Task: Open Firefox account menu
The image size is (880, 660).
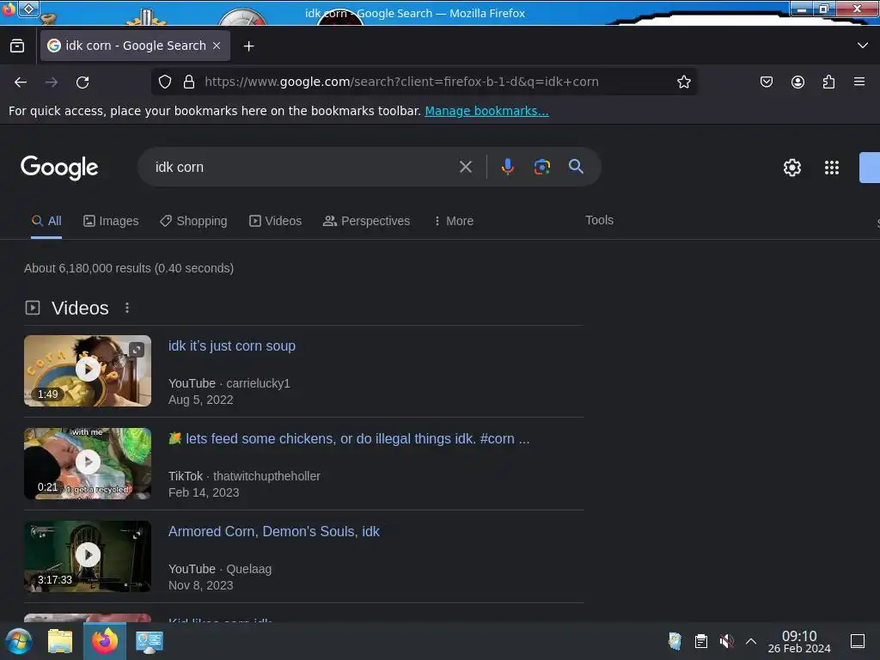Action: (797, 82)
